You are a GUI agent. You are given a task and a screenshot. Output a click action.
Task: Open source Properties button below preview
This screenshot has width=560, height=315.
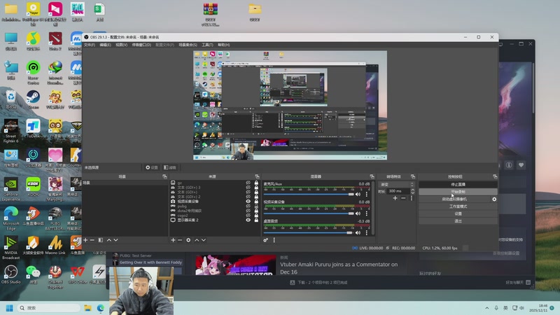coord(151,167)
